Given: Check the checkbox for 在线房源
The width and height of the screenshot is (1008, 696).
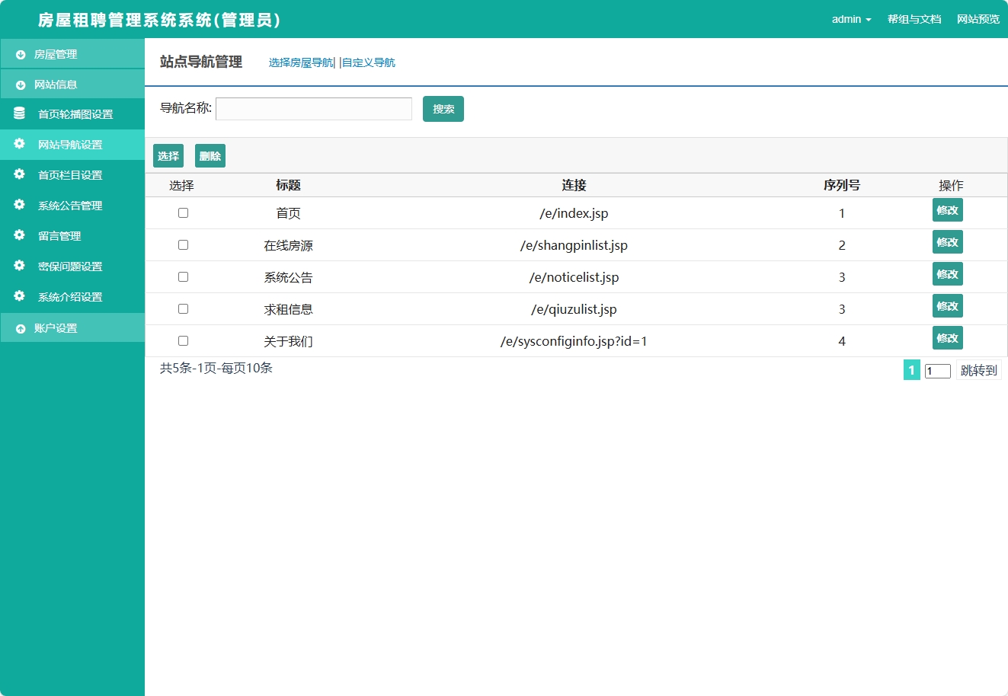Looking at the screenshot, I should pyautogui.click(x=183, y=245).
